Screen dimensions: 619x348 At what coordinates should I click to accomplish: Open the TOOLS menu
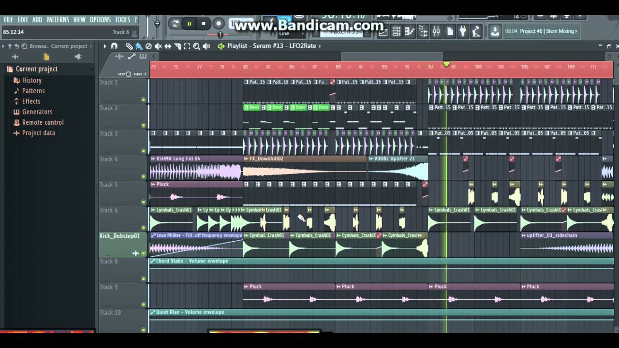click(x=123, y=20)
